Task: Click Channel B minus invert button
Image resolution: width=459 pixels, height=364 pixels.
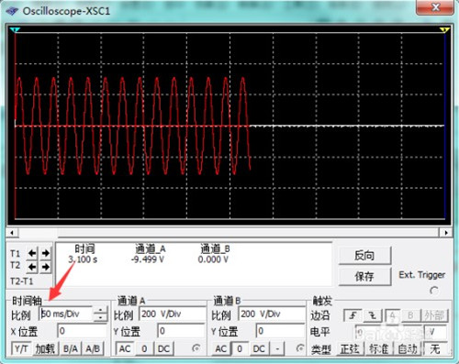Action: pos(277,348)
